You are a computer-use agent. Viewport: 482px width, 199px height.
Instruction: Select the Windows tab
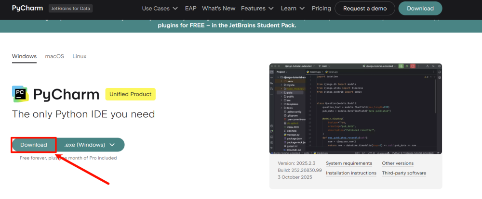(24, 56)
